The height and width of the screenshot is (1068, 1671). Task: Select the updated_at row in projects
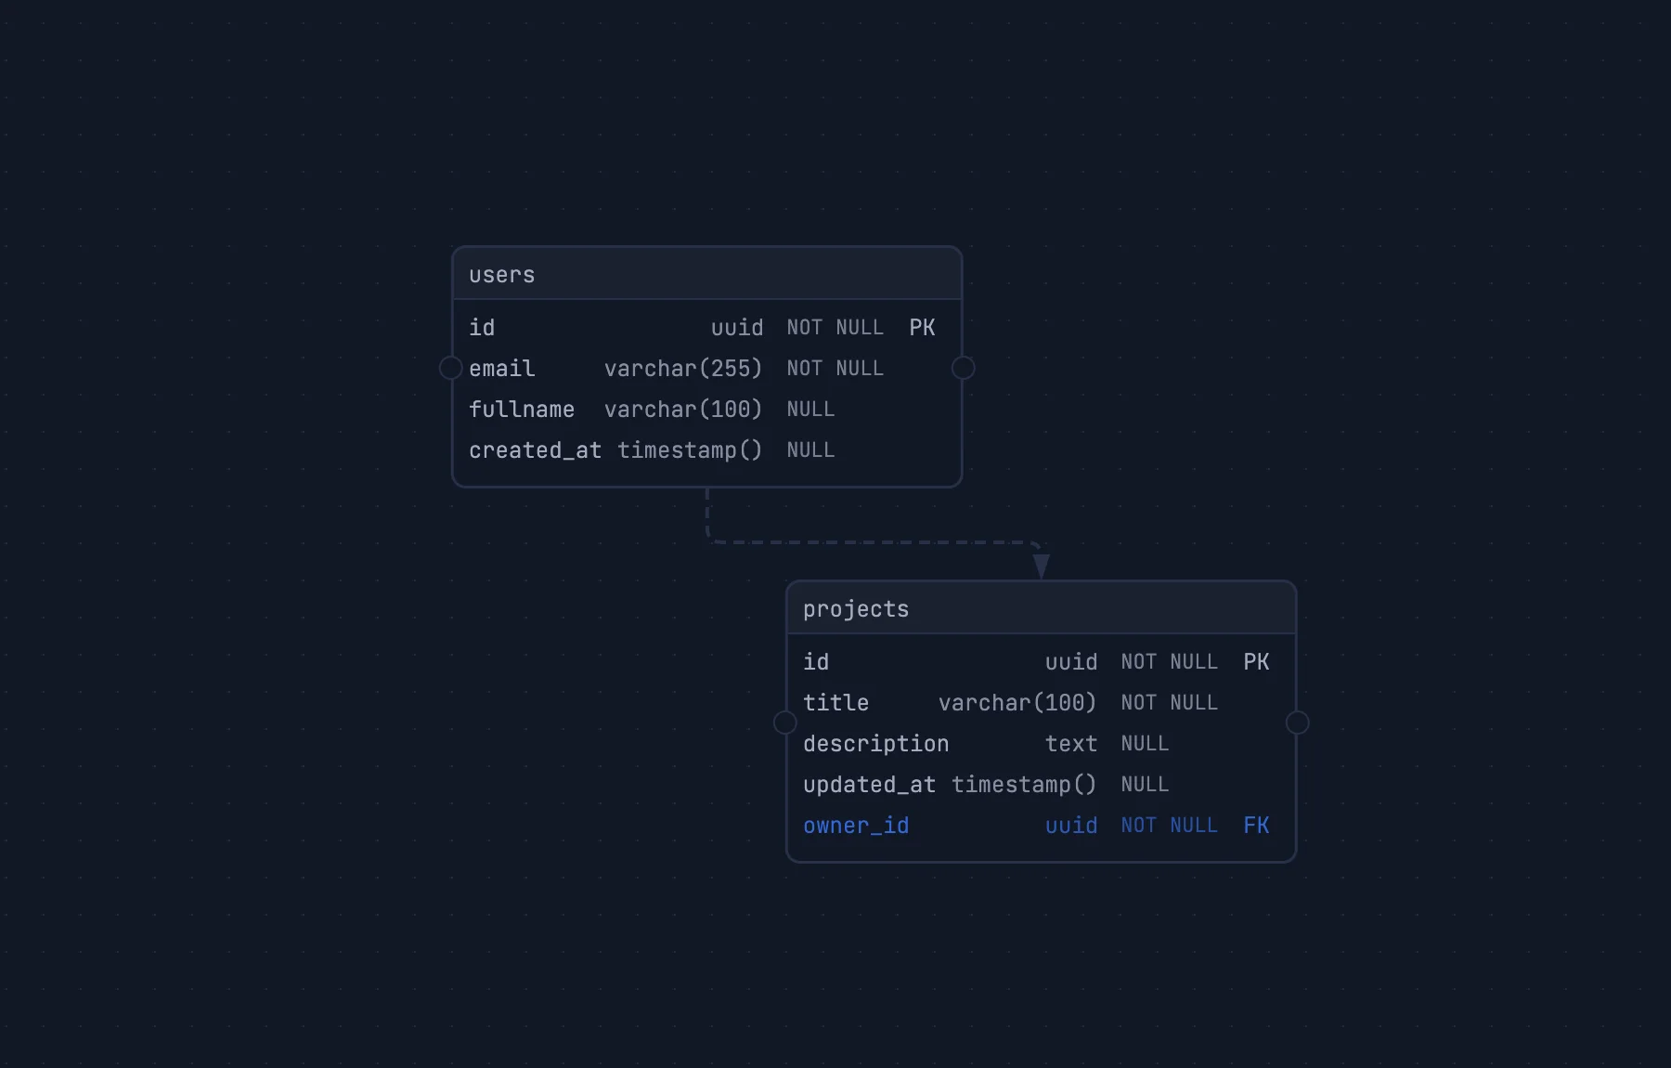point(869,784)
